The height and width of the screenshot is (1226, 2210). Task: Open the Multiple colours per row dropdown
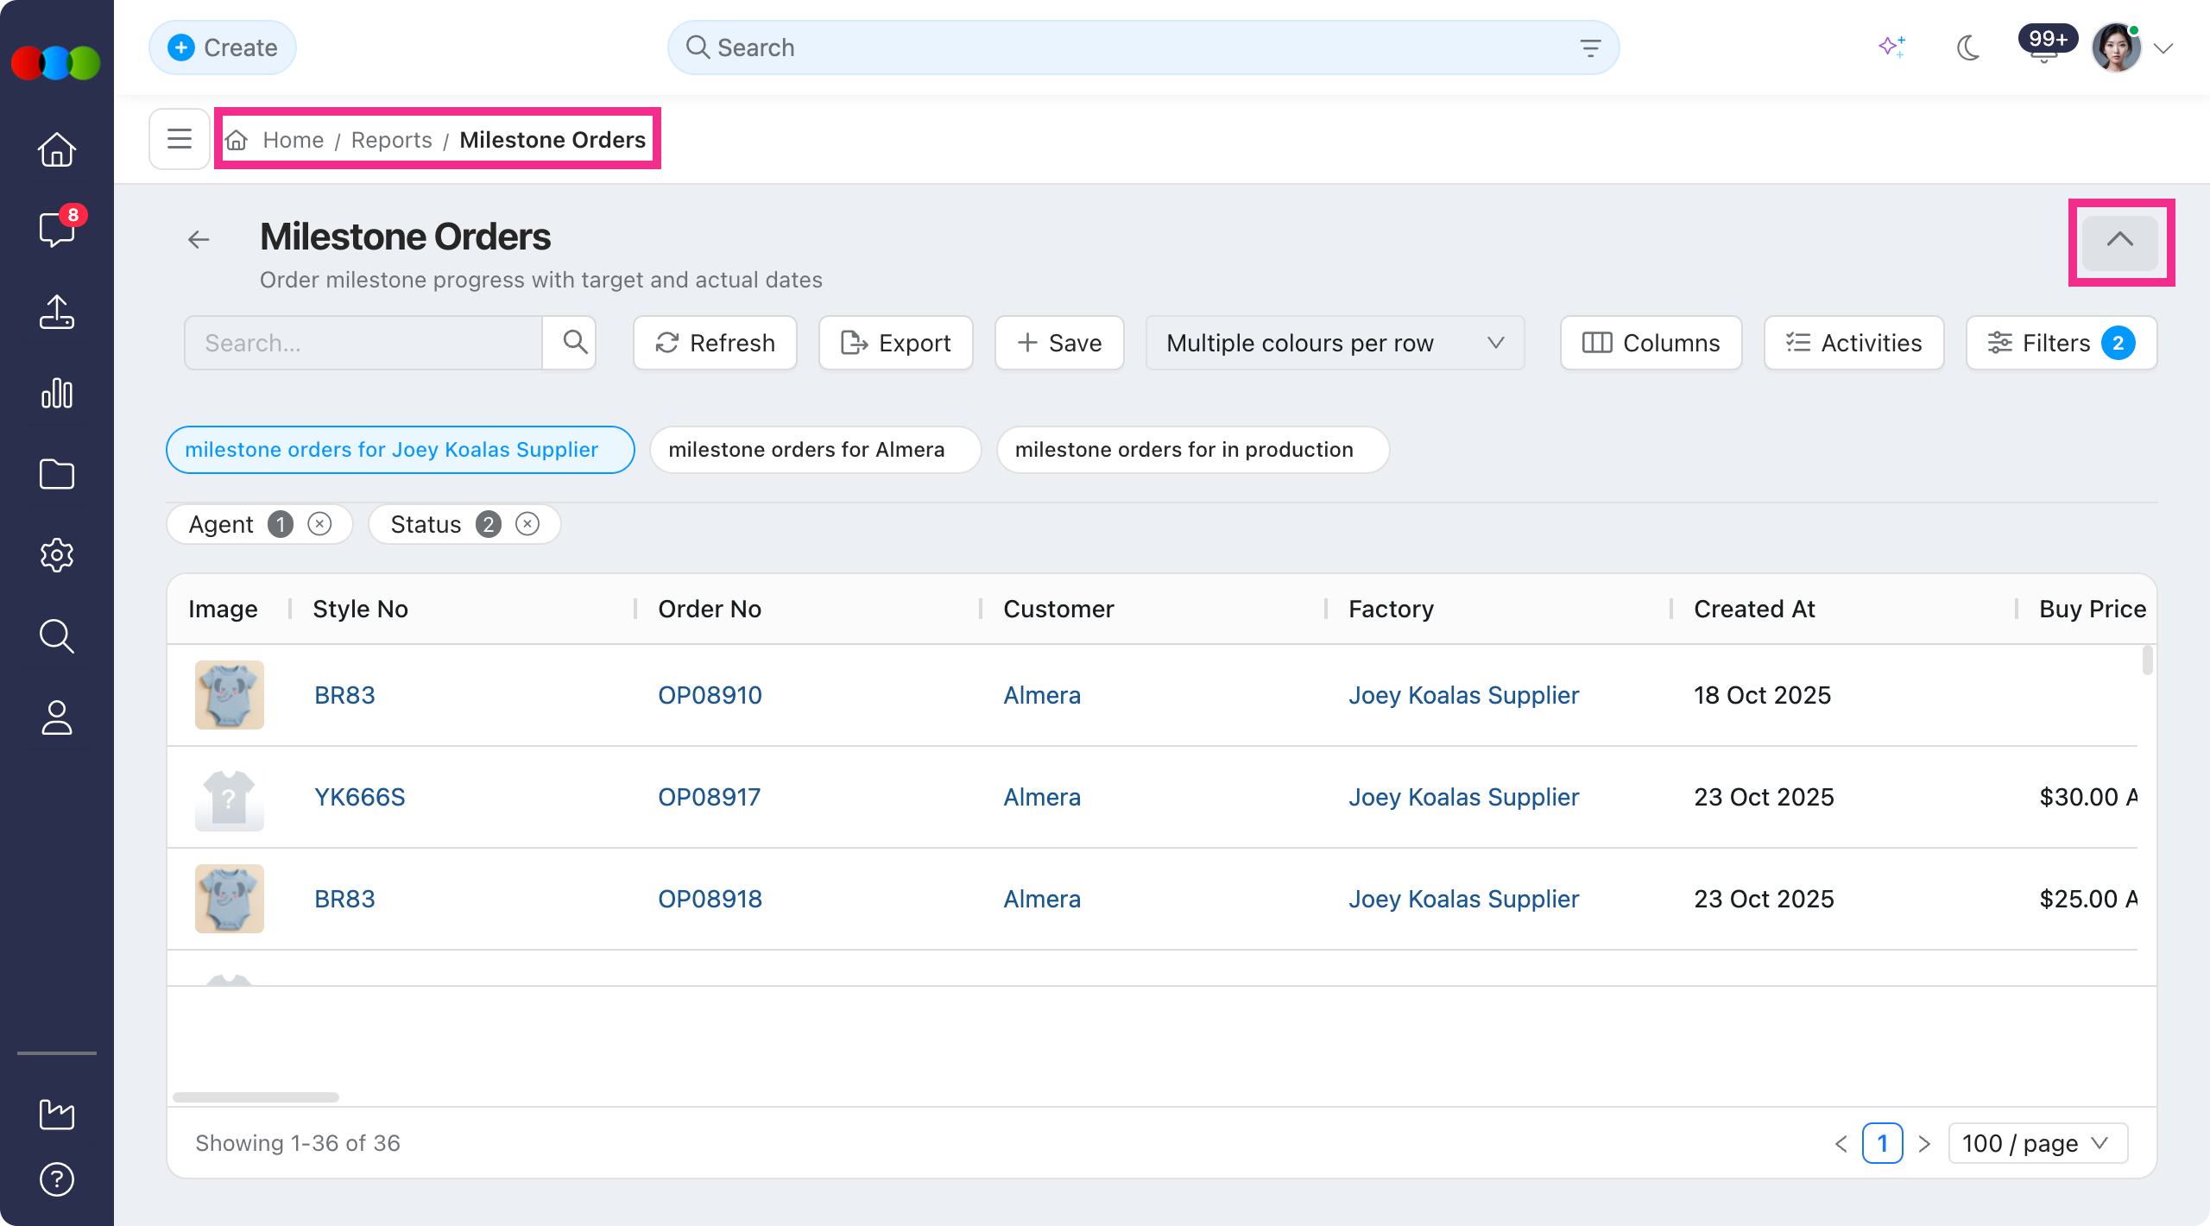[x=1335, y=343]
